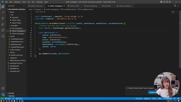Change CRLF end of line sequence
Screen dimensions: 181x102
tap(160, 99)
